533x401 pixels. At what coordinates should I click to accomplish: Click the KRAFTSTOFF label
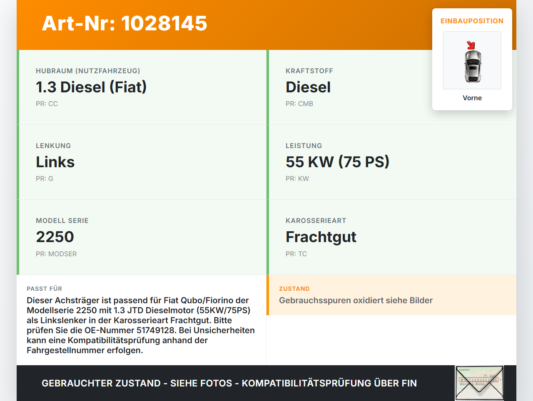coord(309,71)
